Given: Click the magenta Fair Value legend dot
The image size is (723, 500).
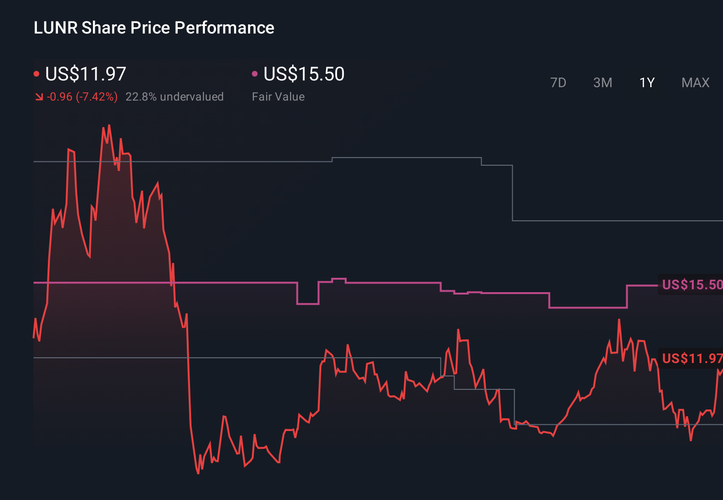Looking at the screenshot, I should (255, 73).
